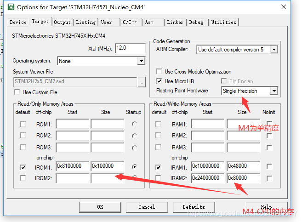Open the Linker tab
This screenshot has height=222, width=302.
pos(175,22)
